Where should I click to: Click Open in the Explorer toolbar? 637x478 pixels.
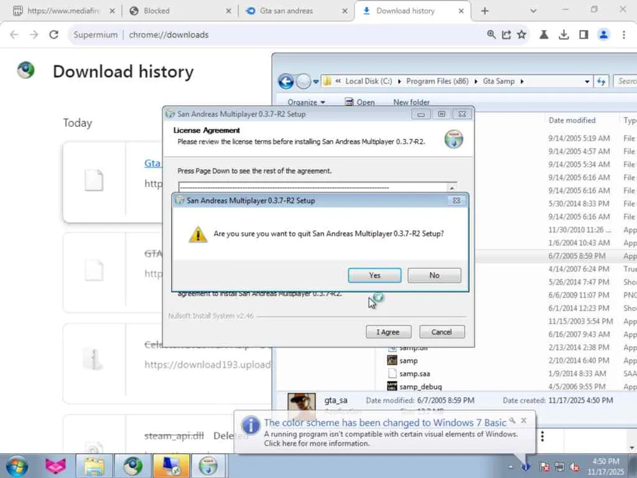360,103
